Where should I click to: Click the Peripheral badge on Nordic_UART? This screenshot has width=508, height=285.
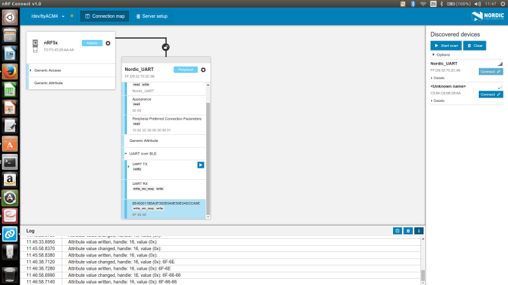click(185, 70)
